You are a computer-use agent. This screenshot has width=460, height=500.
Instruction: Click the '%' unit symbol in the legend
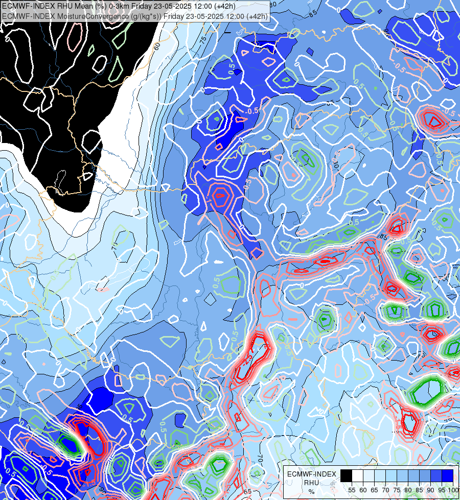click(312, 492)
